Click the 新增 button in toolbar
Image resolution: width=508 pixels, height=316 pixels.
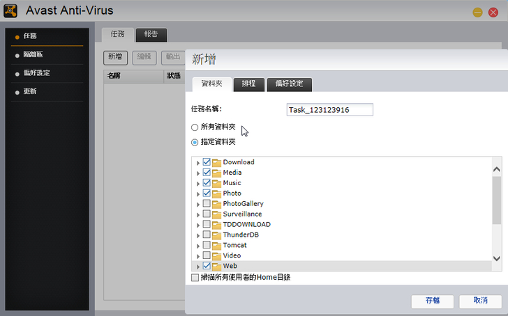point(115,58)
